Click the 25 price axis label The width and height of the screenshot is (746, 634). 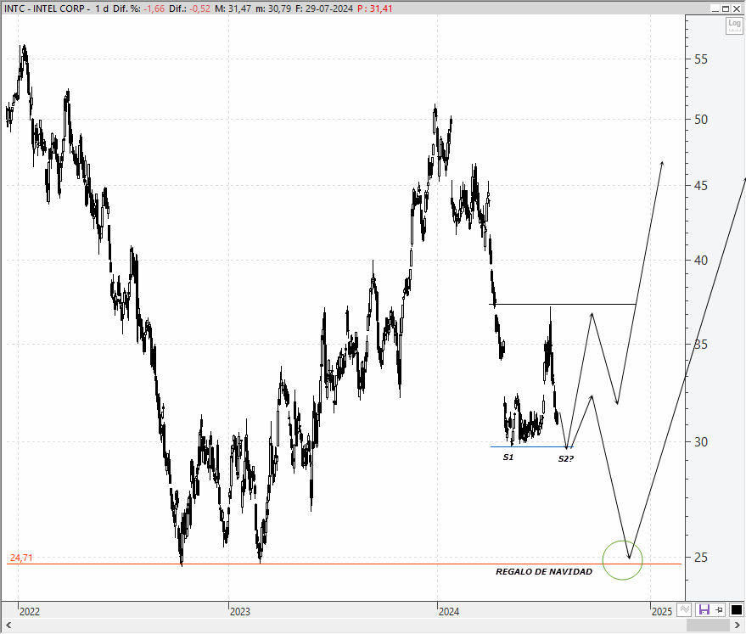[x=701, y=557]
